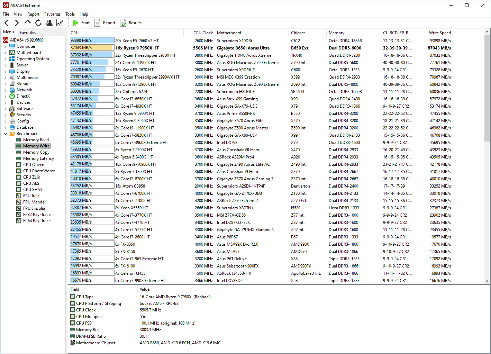Click the Security shield icon
This screenshot has width=491, height=354.
click(12, 115)
